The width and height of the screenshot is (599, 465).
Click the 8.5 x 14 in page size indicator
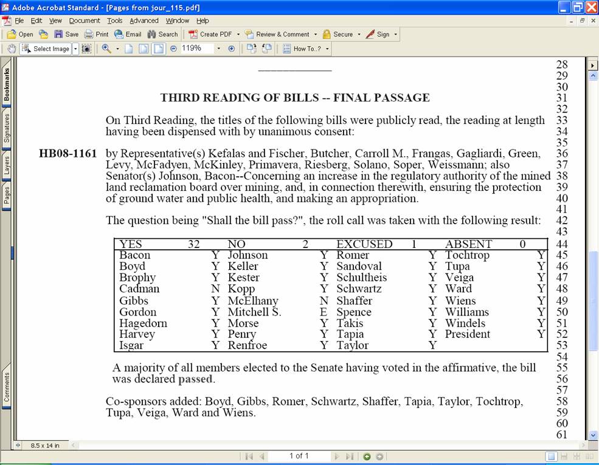coord(45,445)
